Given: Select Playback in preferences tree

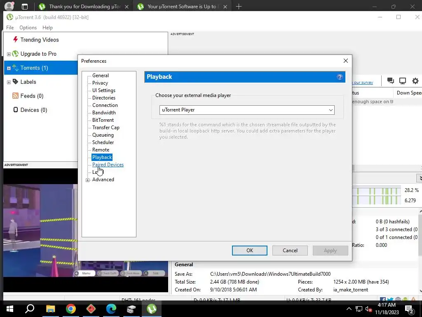Looking at the screenshot, I should pyautogui.click(x=102, y=157).
